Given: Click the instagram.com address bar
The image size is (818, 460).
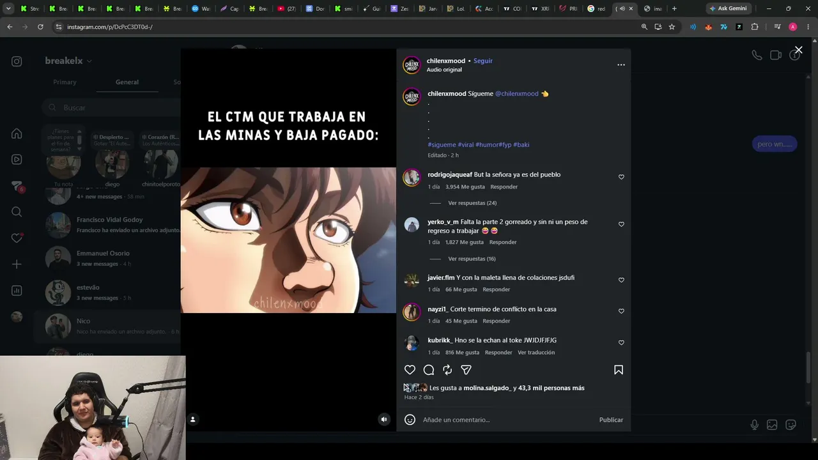Looking at the screenshot, I should click(x=345, y=27).
